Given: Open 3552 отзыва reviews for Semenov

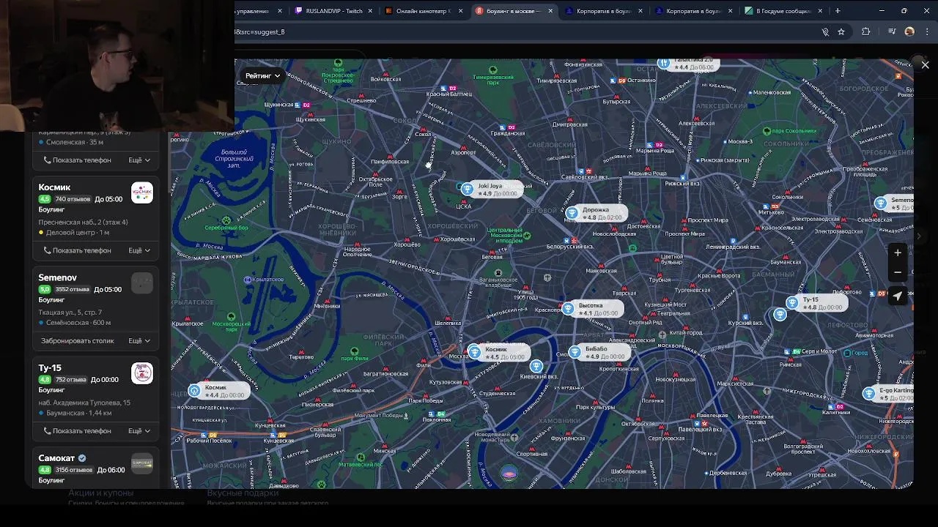Looking at the screenshot, I should (73, 289).
